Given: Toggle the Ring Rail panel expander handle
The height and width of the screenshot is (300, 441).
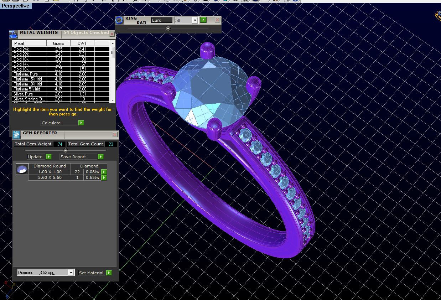Looking at the screenshot, I should pos(168,29).
